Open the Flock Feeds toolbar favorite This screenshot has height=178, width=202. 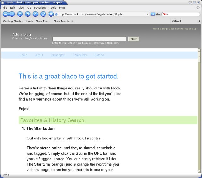[x=43, y=21]
